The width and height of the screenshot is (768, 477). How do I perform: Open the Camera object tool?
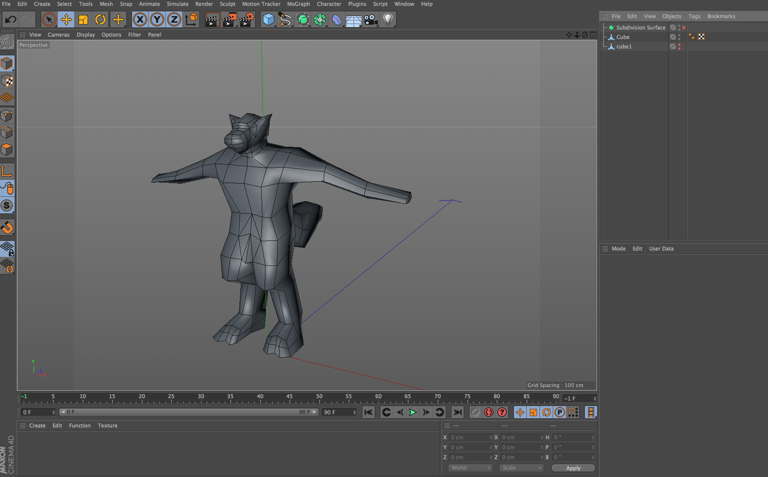pyautogui.click(x=371, y=20)
